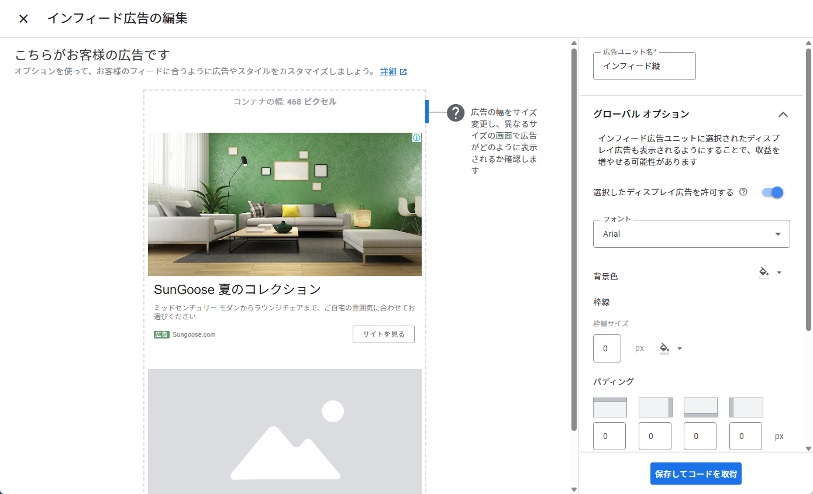Collapse the グローバル オプション section

click(x=783, y=115)
